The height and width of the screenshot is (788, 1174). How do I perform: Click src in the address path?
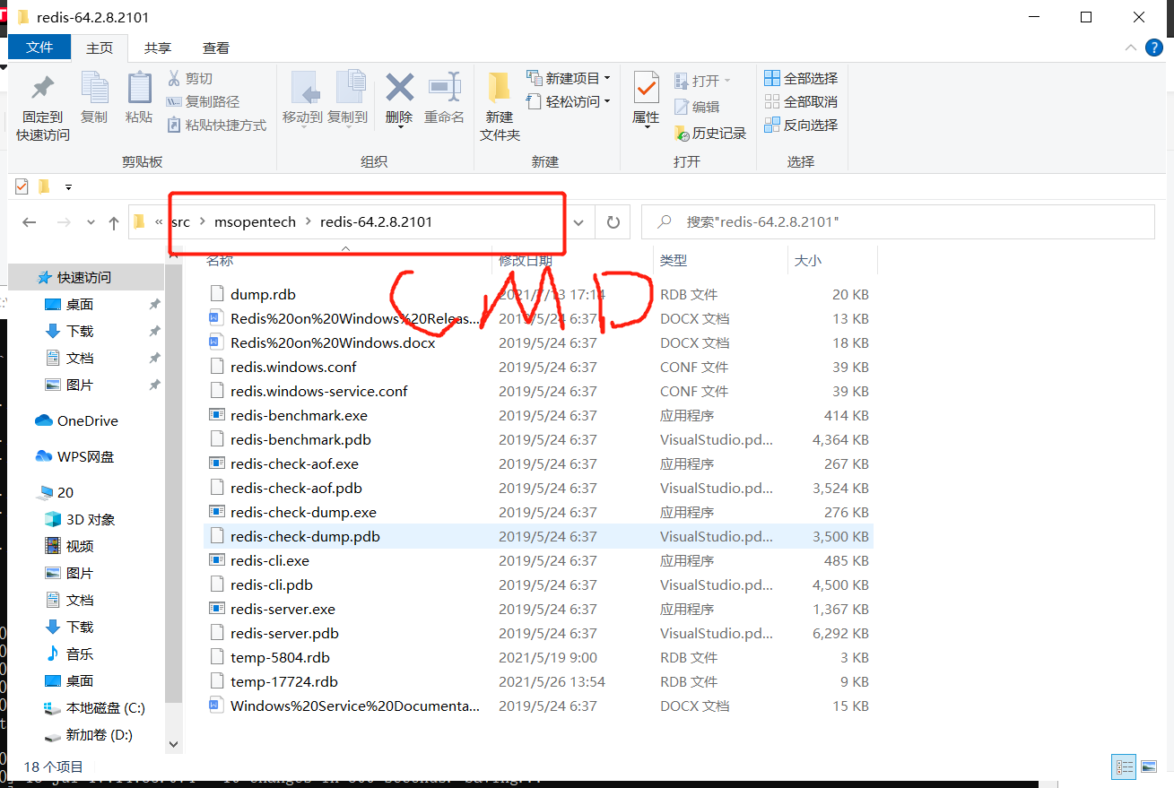(180, 221)
